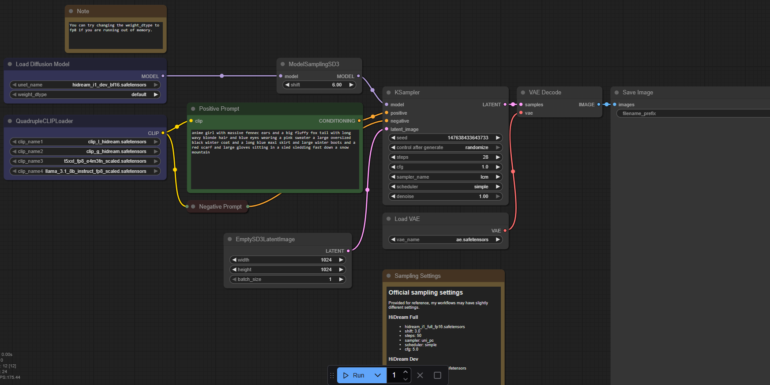Decrease width in EmptySD3LatentImage with left arrow
The width and height of the screenshot is (770, 385).
[234, 260]
